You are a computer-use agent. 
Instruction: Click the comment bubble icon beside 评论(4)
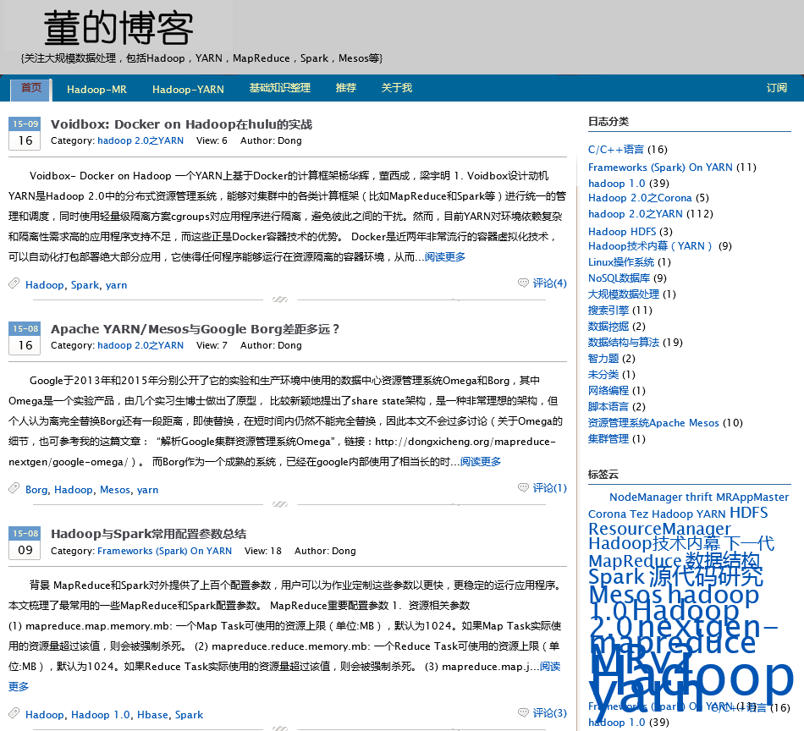(x=523, y=283)
